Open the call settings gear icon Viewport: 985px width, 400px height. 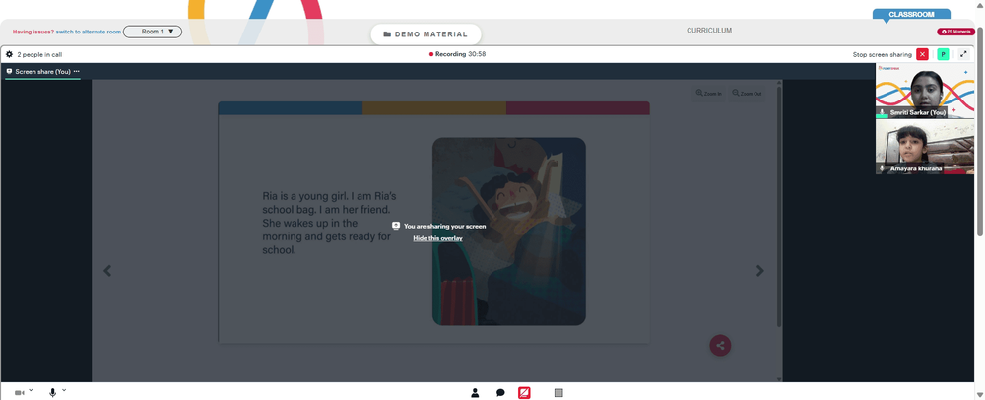(x=9, y=54)
